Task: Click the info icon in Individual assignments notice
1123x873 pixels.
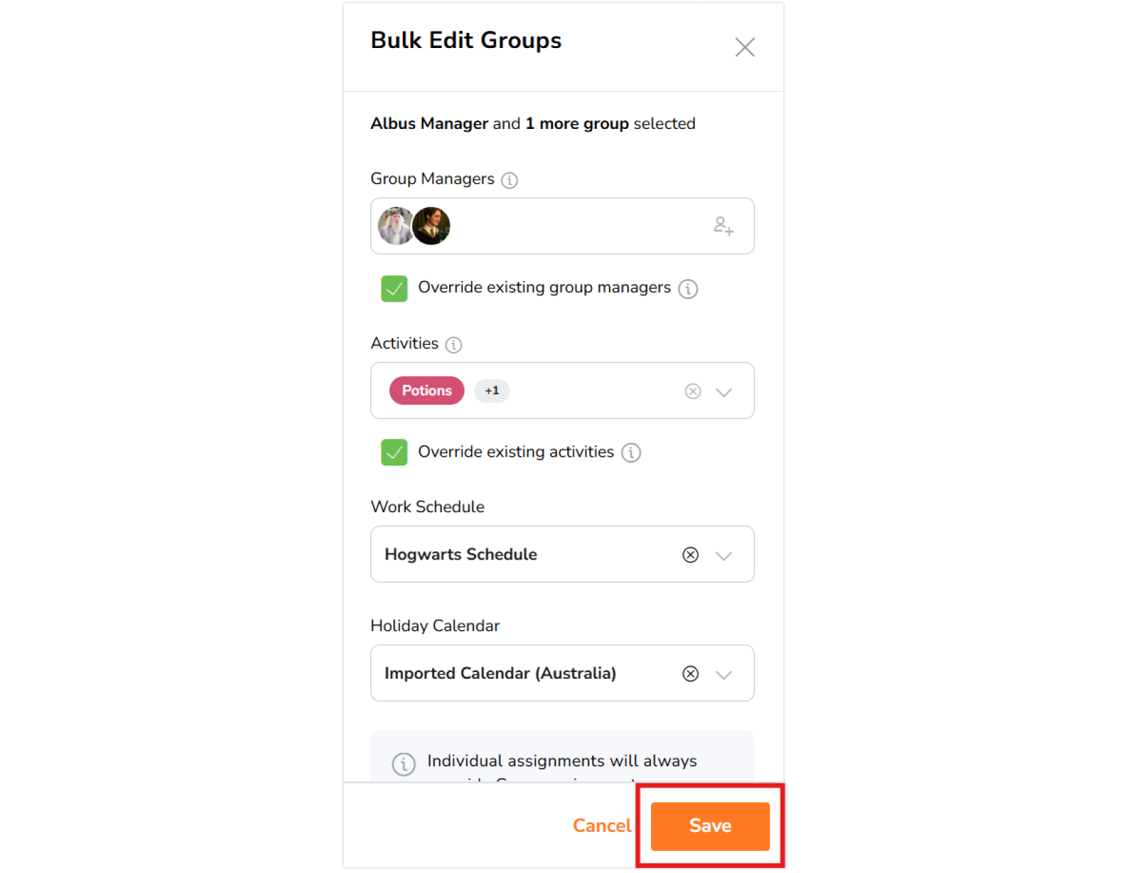Action: coord(403,763)
